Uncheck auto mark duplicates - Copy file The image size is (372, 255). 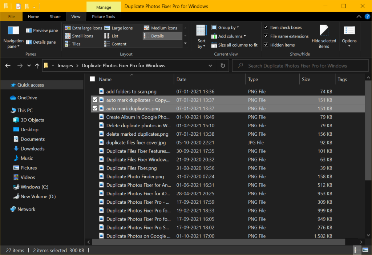(x=95, y=100)
